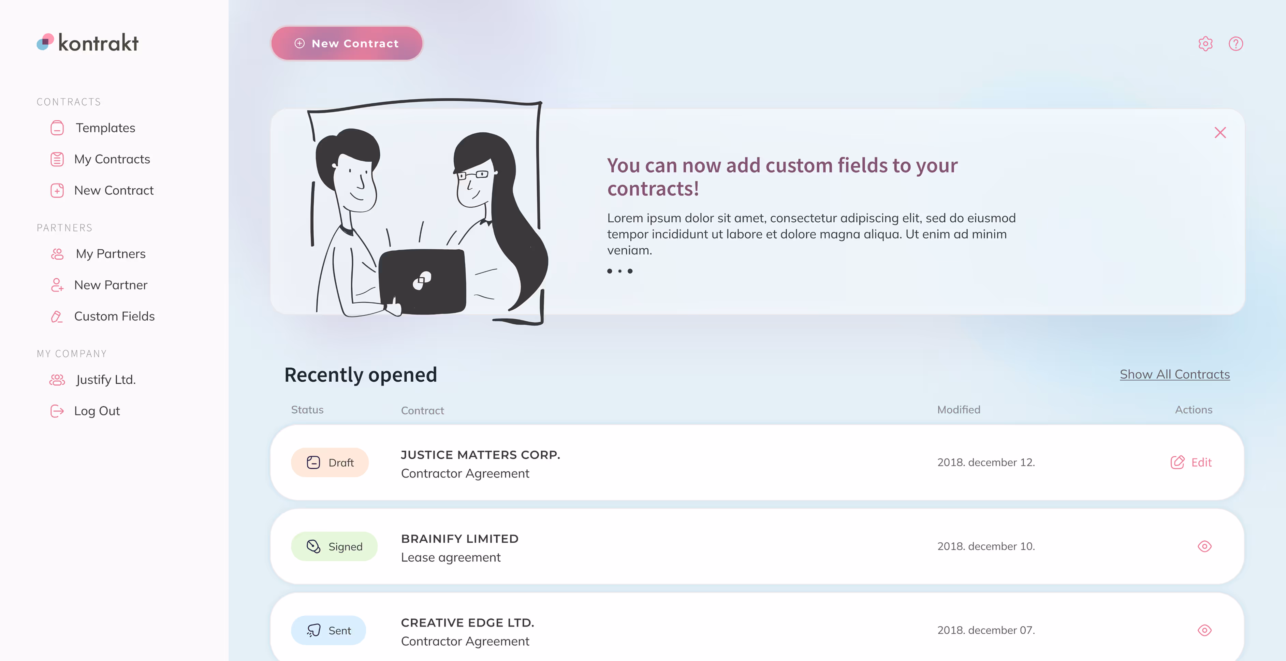Click Contractor Agreement under Justice Matters Corp.
1286x661 pixels.
465,474
